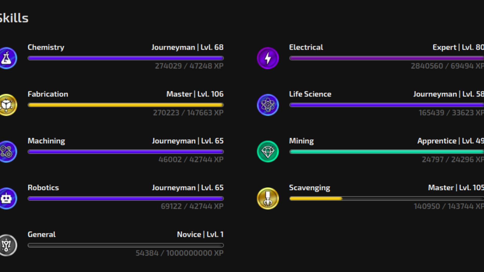This screenshot has height=272, width=484.
Task: Click the Scavenging claw icon
Action: 268,198
